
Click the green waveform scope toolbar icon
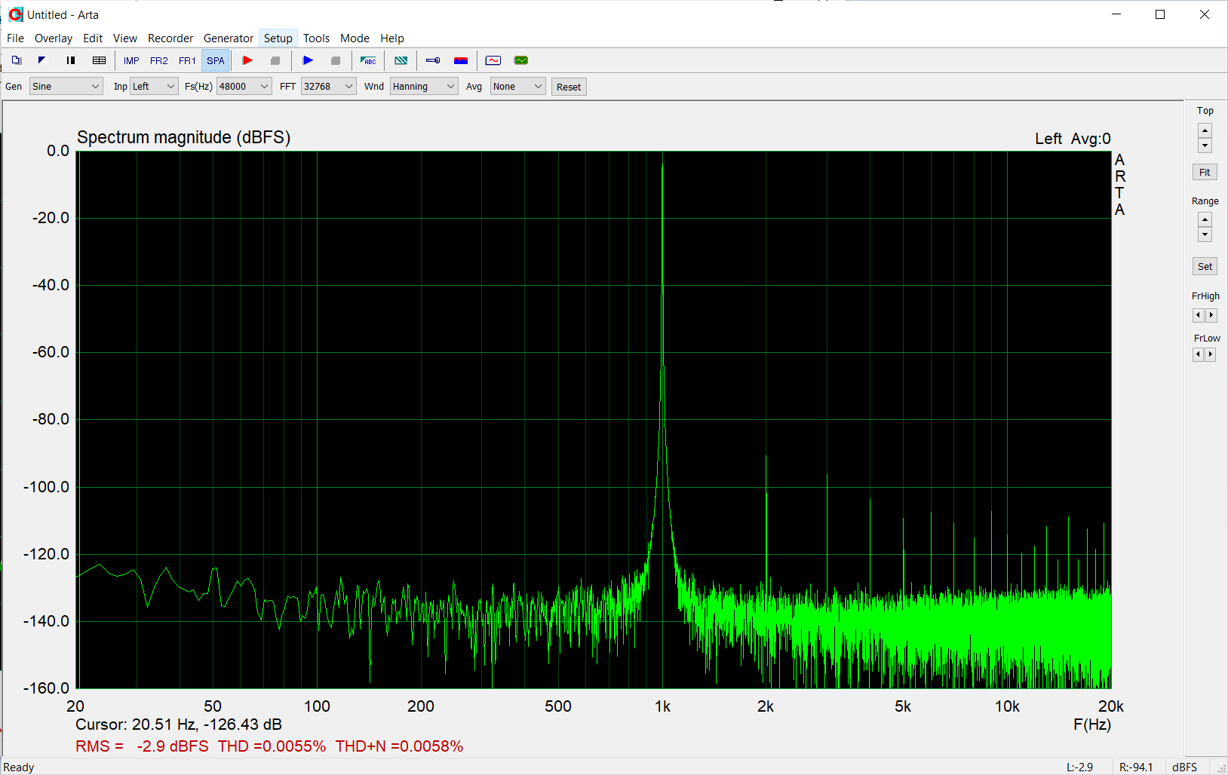[x=521, y=60]
